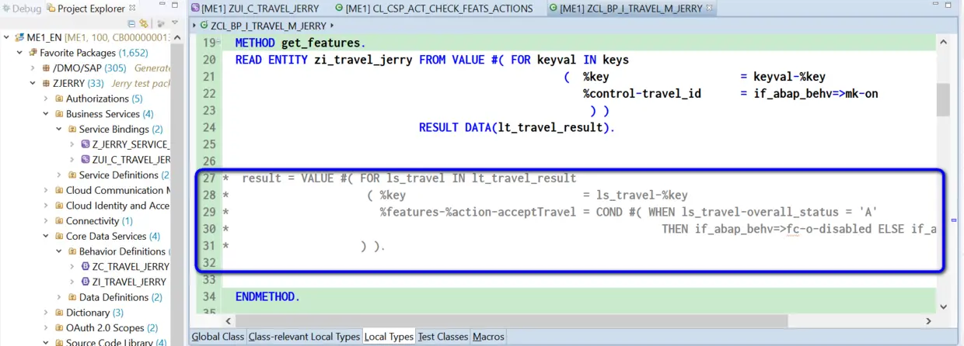
Task: Open the Global Class editor tab
Action: tap(218, 337)
